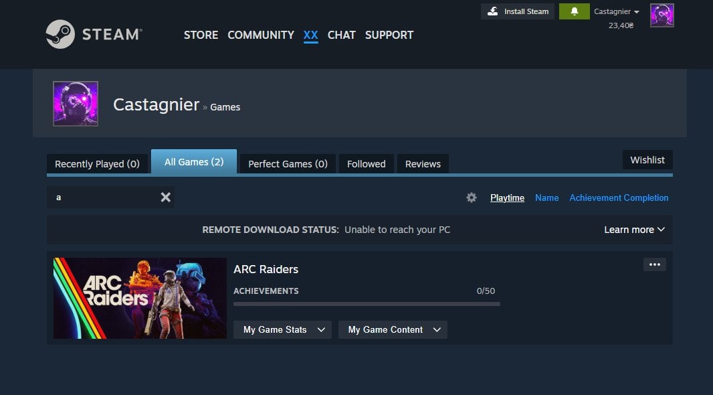
Task: Click the ARC Raiders game title
Action: click(x=266, y=269)
